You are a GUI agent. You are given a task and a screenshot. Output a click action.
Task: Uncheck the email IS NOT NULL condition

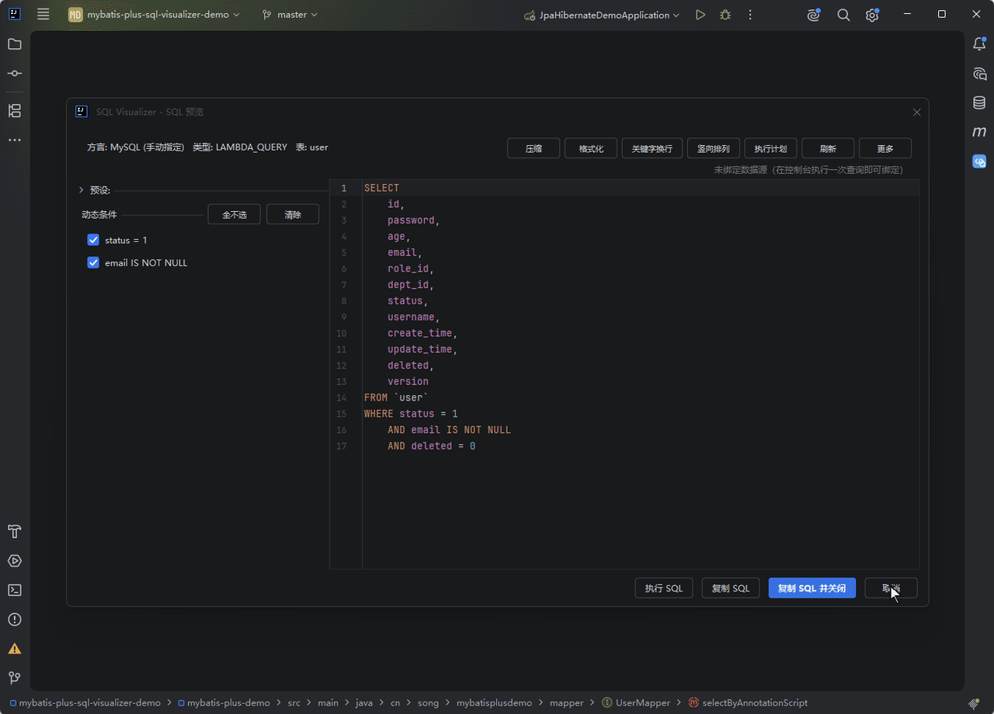93,262
